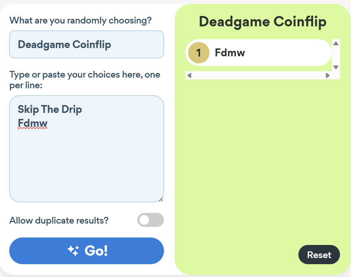This screenshot has width=351, height=277.
Task: Click the What are you randomly choosing label
Action: [x=81, y=20]
